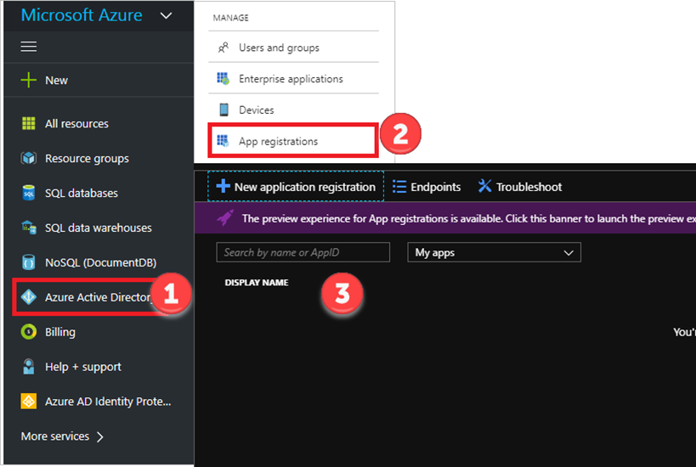Click the Enterprise applications icon
This screenshot has width=696, height=467.
coord(224,78)
